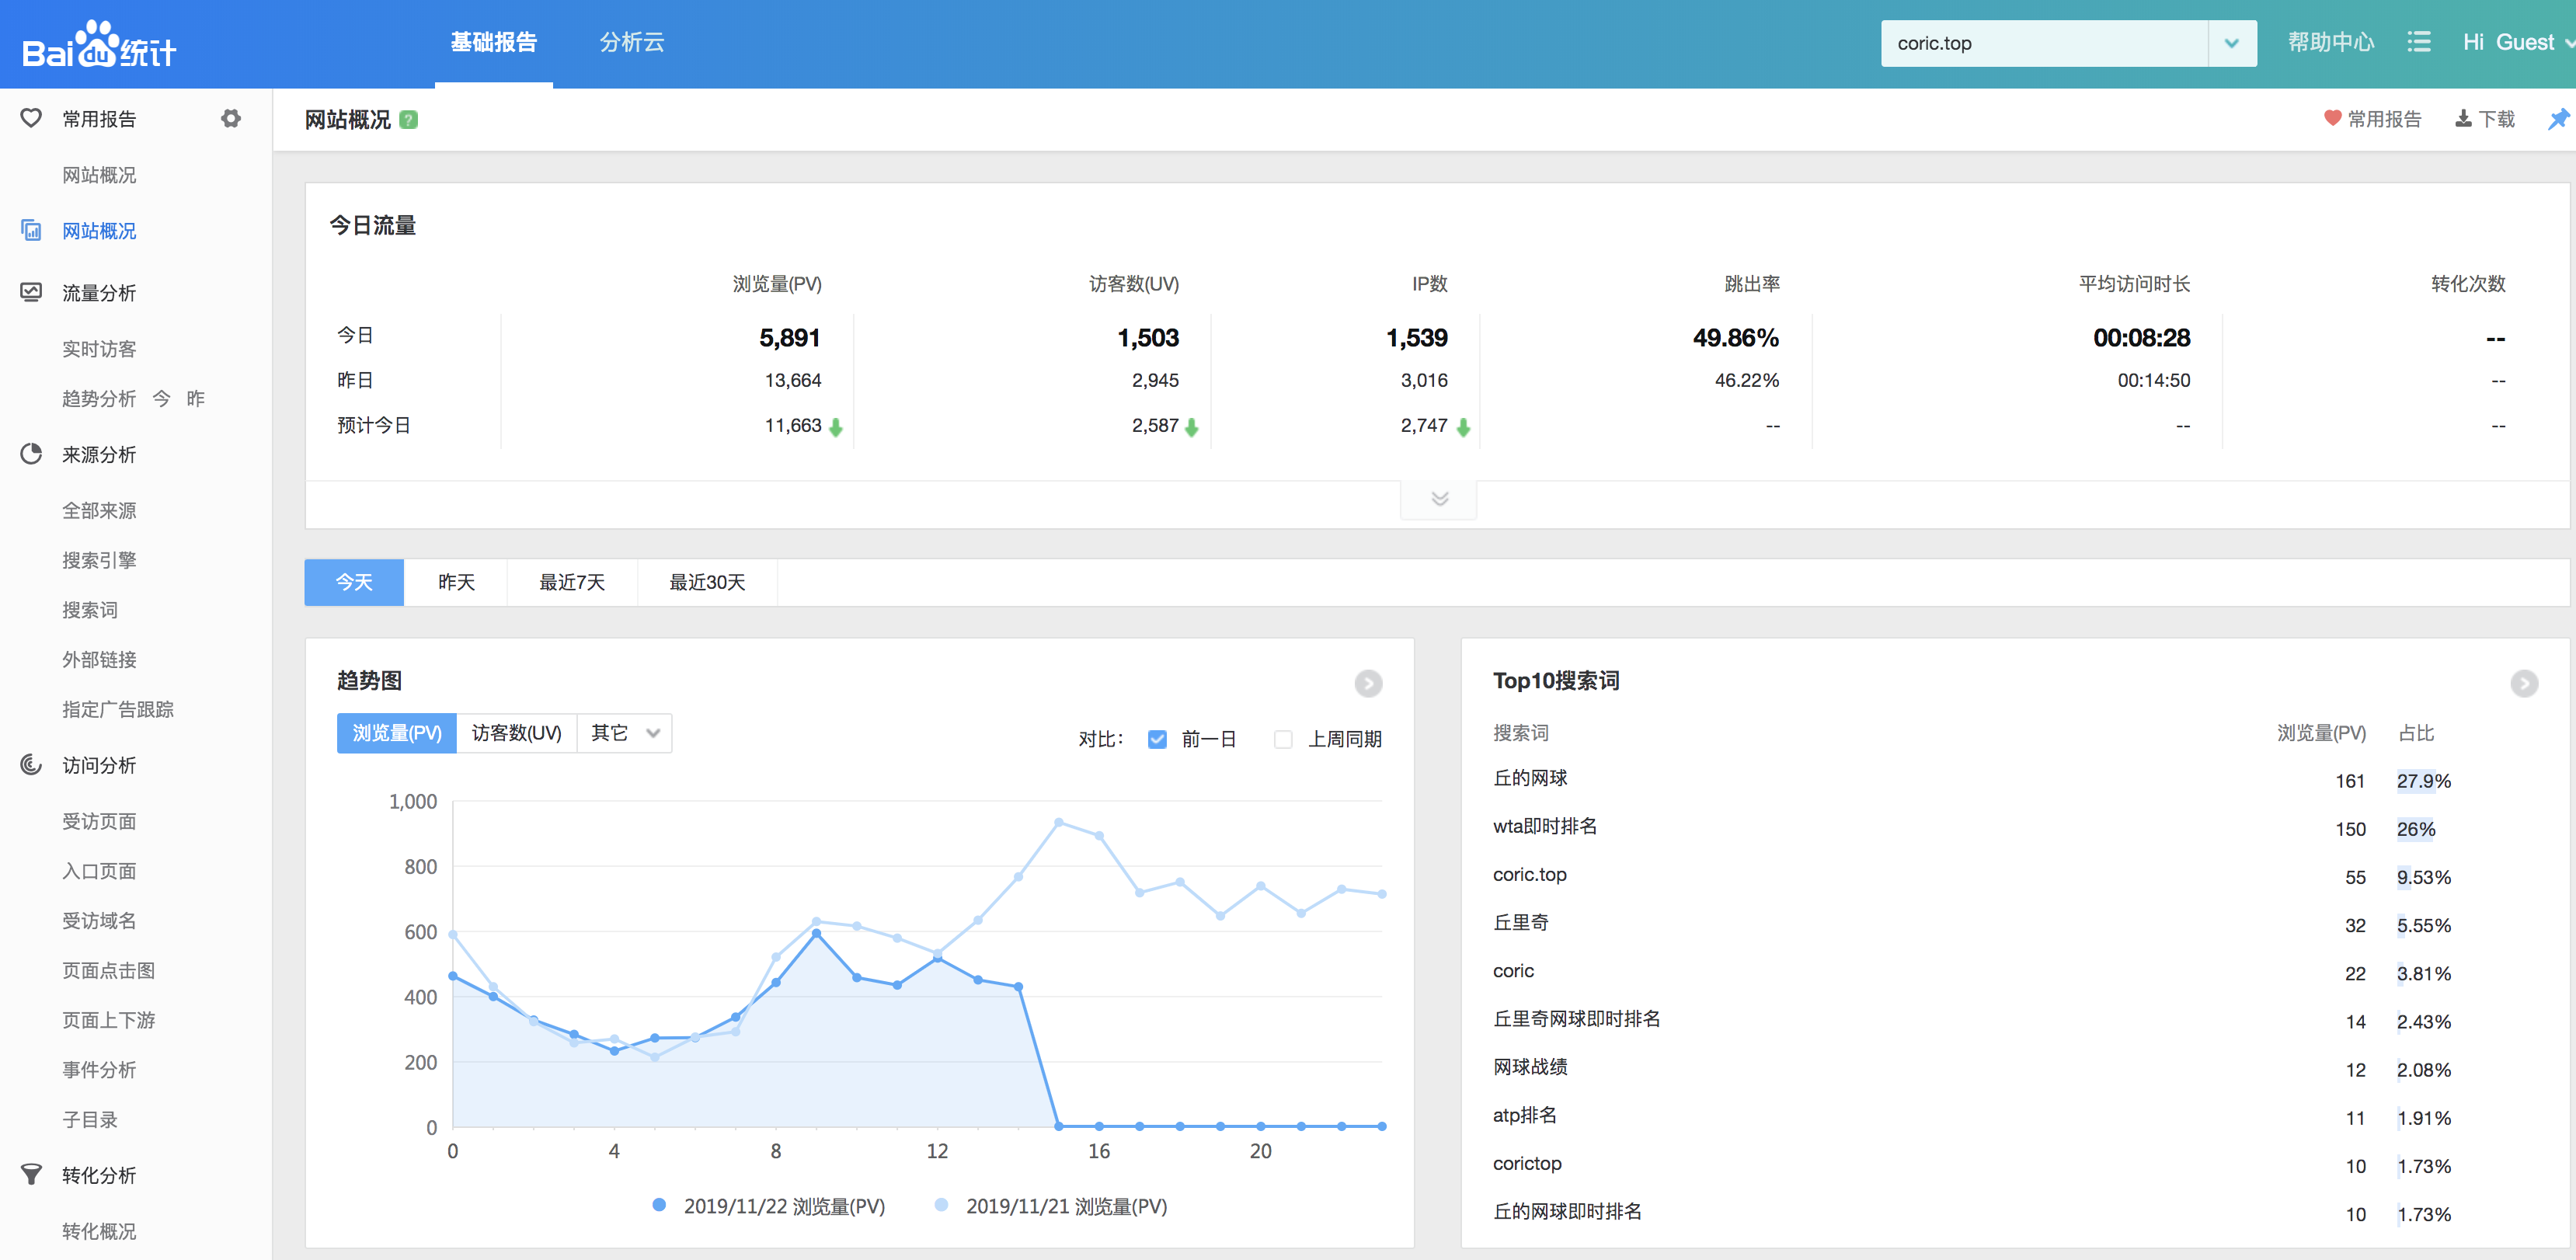Open the list menu icon in top bar
The image size is (2576, 1260).
[x=2418, y=42]
